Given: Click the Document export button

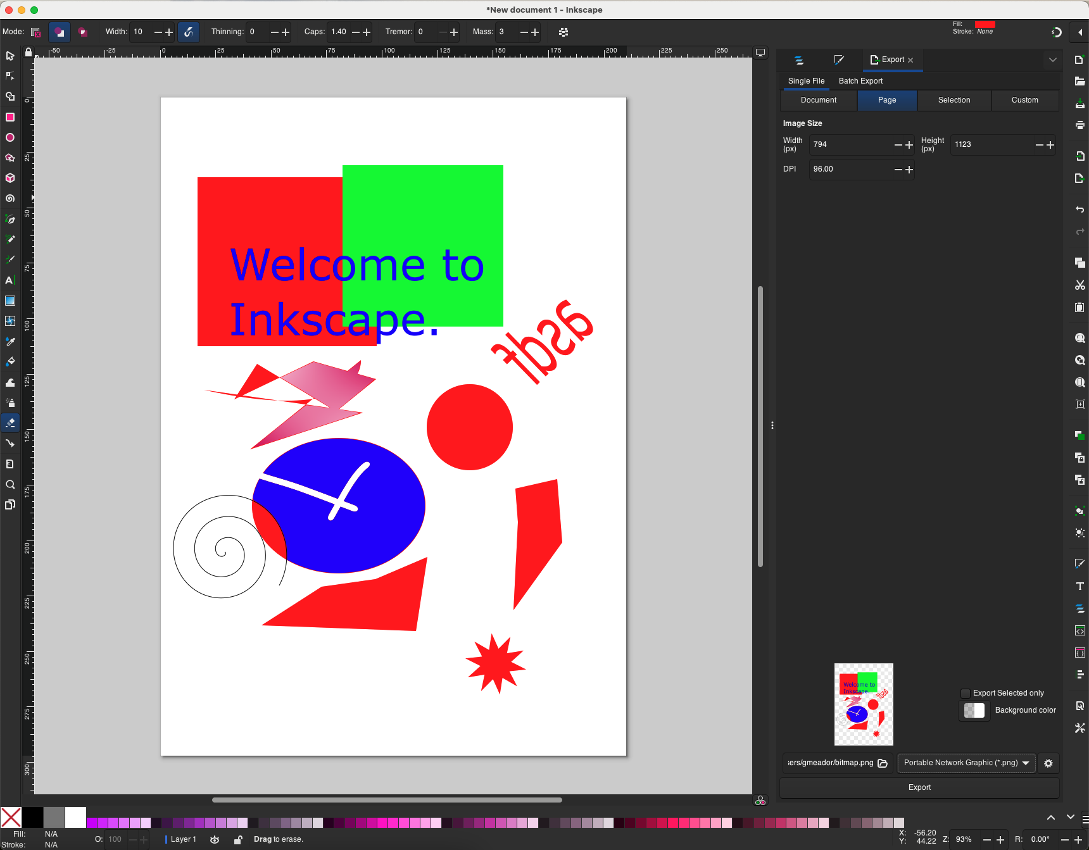Looking at the screenshot, I should pos(818,100).
